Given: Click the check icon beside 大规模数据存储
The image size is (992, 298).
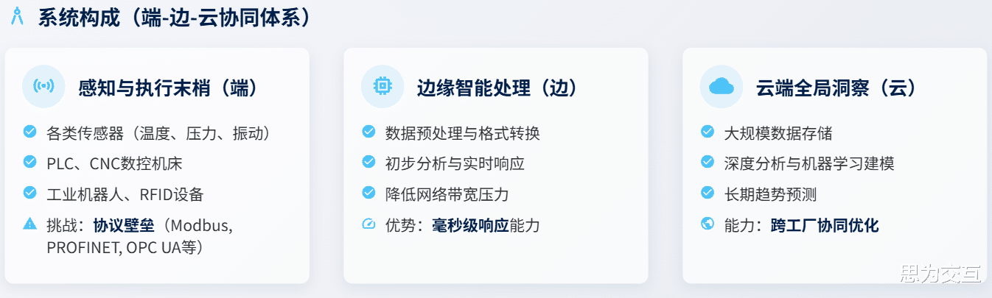Looking at the screenshot, I should 708,132.
